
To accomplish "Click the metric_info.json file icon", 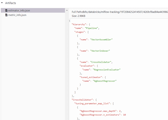I will 6,15.
